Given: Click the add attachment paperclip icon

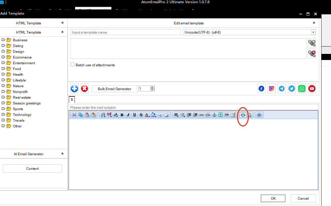Looking at the screenshot, I should pos(312,43).
